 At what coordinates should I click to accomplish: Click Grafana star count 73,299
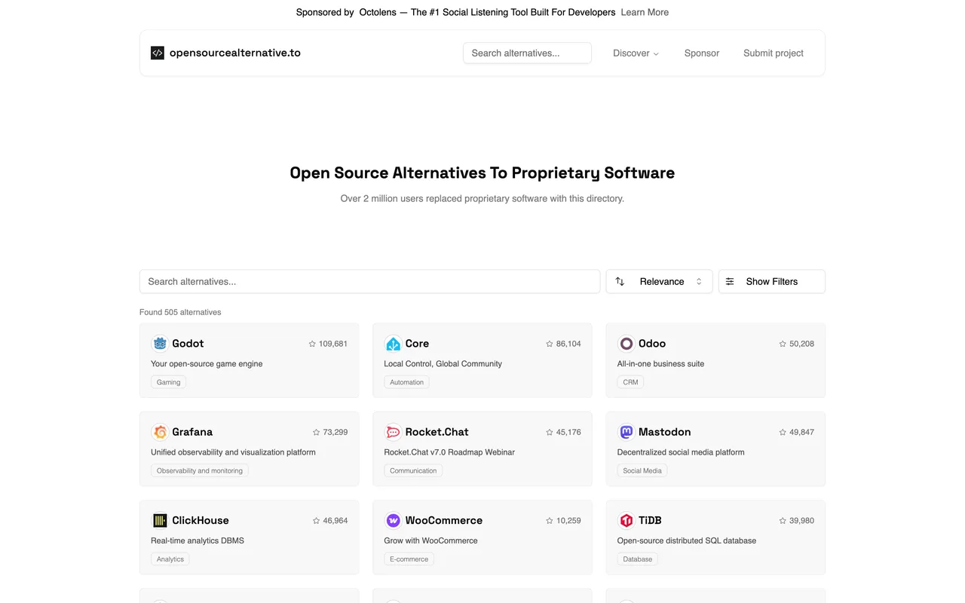[x=335, y=432]
